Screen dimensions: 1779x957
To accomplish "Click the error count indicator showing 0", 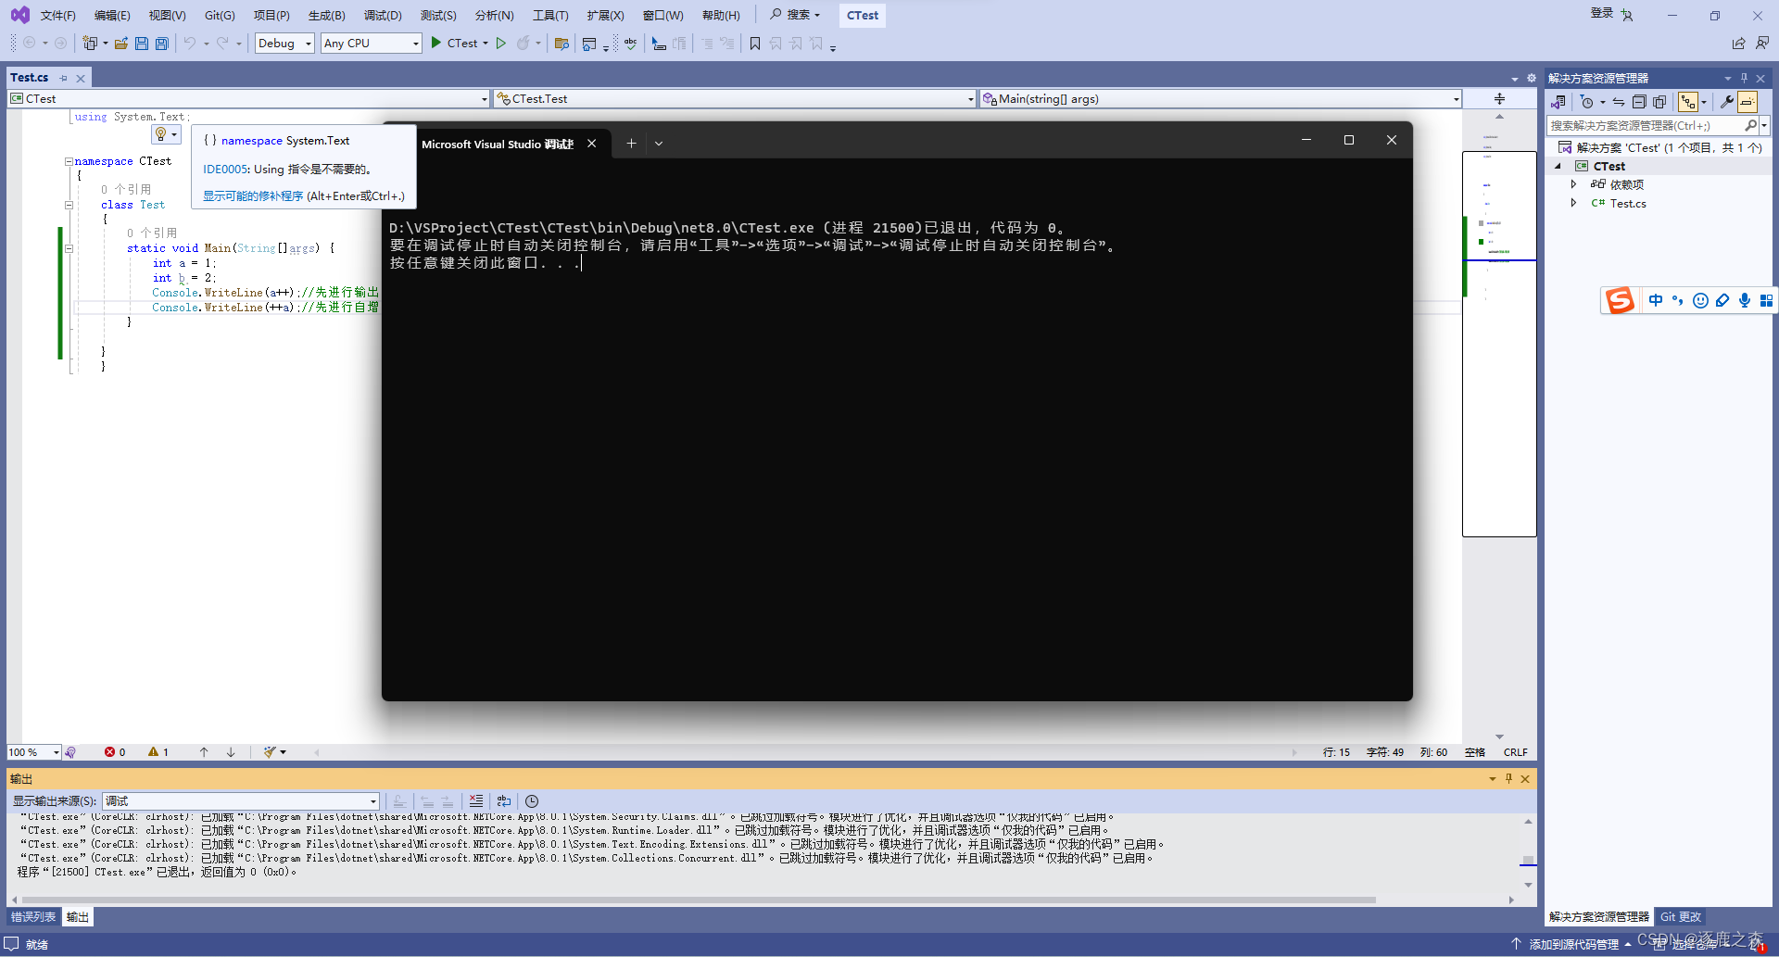I will coord(115,752).
